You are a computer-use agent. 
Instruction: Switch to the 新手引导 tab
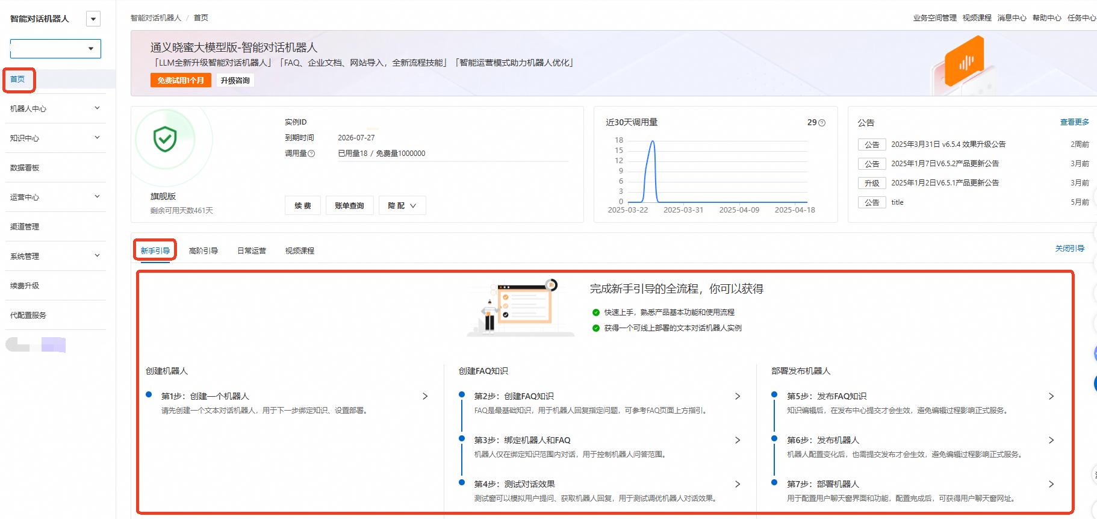[155, 250]
